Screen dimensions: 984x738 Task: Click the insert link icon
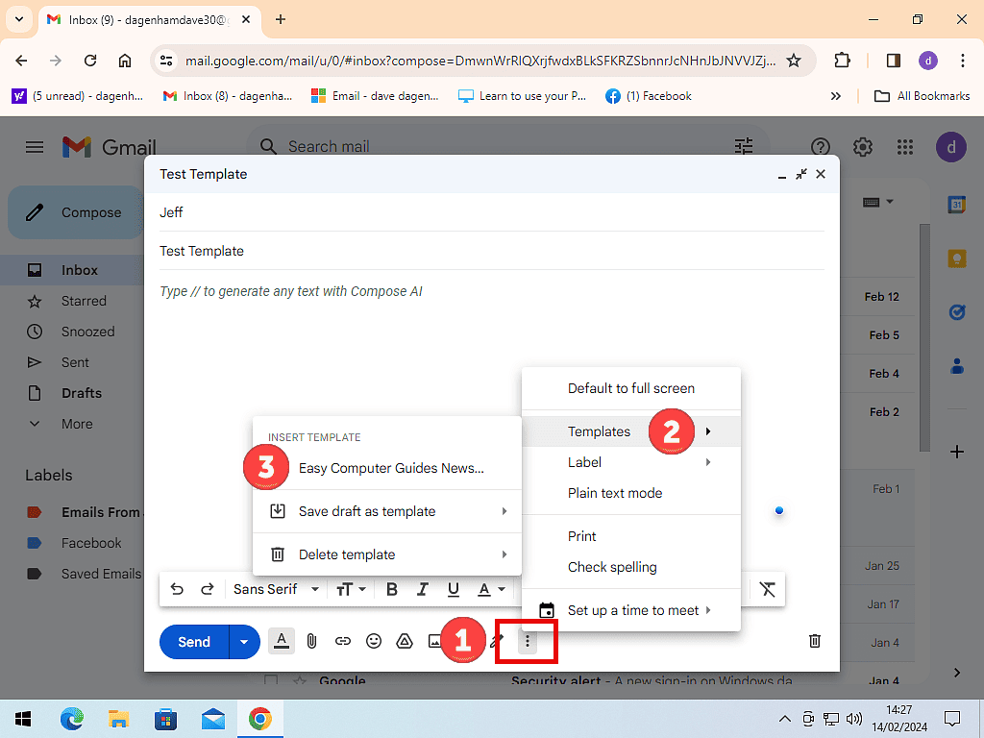343,641
